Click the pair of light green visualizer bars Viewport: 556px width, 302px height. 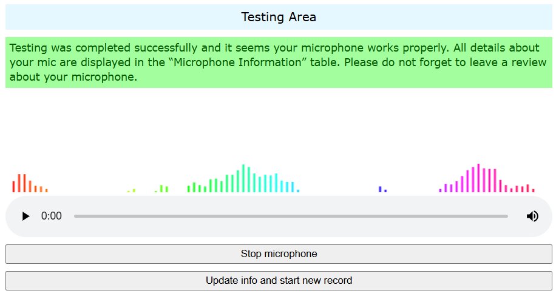click(x=164, y=189)
